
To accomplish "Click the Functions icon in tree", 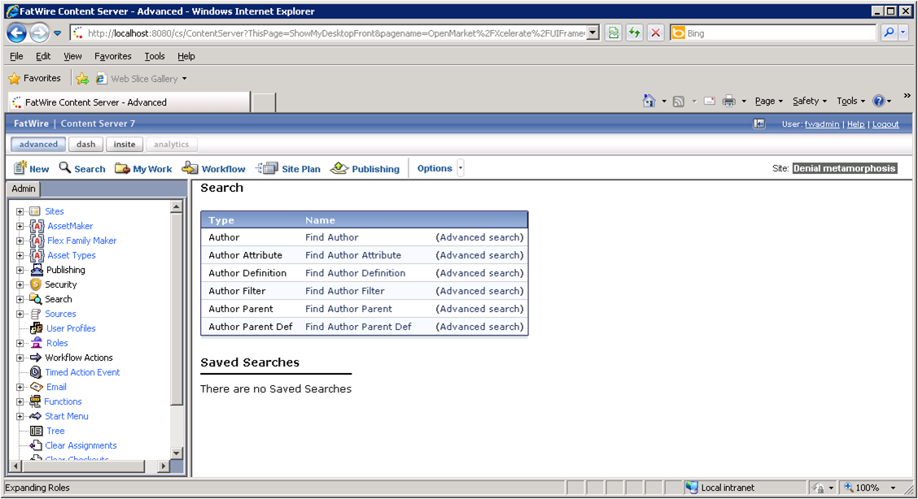I will click(x=35, y=401).
